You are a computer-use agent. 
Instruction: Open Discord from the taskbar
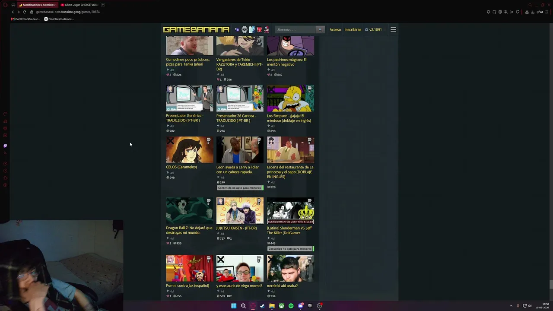tap(300, 306)
